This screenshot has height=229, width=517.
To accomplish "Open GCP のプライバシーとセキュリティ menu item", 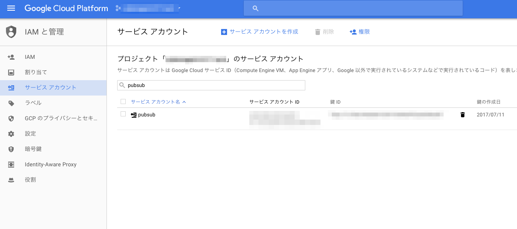I will [61, 119].
